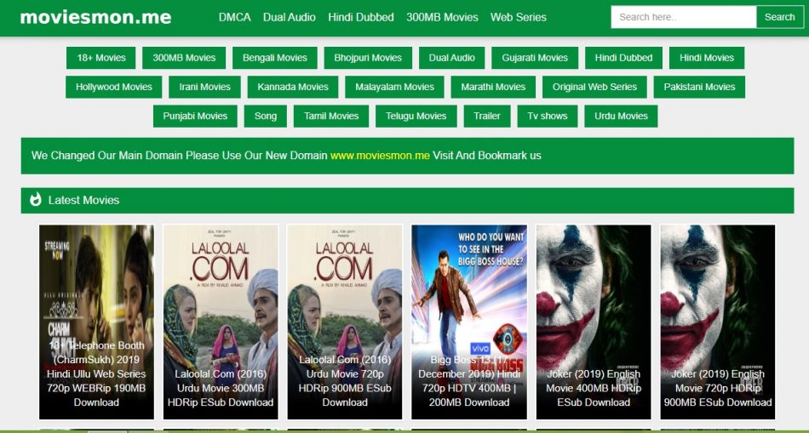Choose the Trailer category button

coord(486,116)
